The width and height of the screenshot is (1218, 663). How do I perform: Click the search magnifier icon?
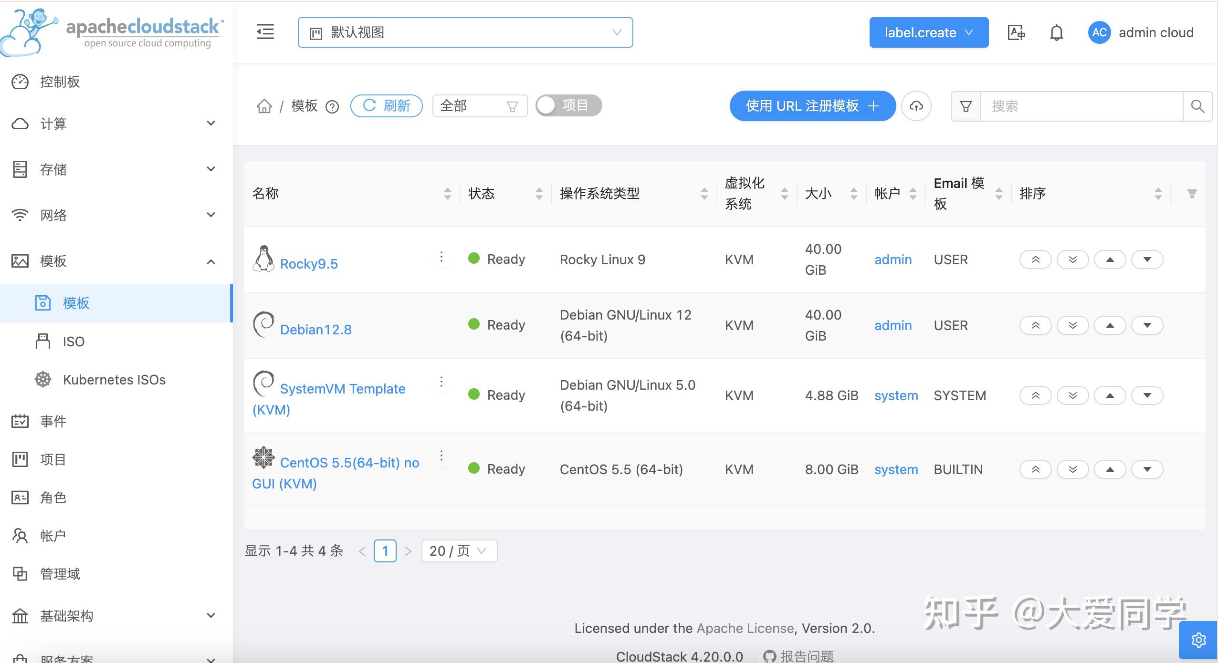(1197, 106)
